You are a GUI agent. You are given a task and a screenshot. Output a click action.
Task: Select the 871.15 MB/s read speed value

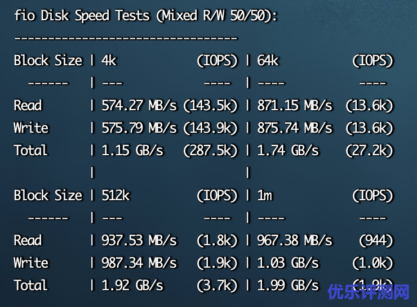click(x=294, y=105)
